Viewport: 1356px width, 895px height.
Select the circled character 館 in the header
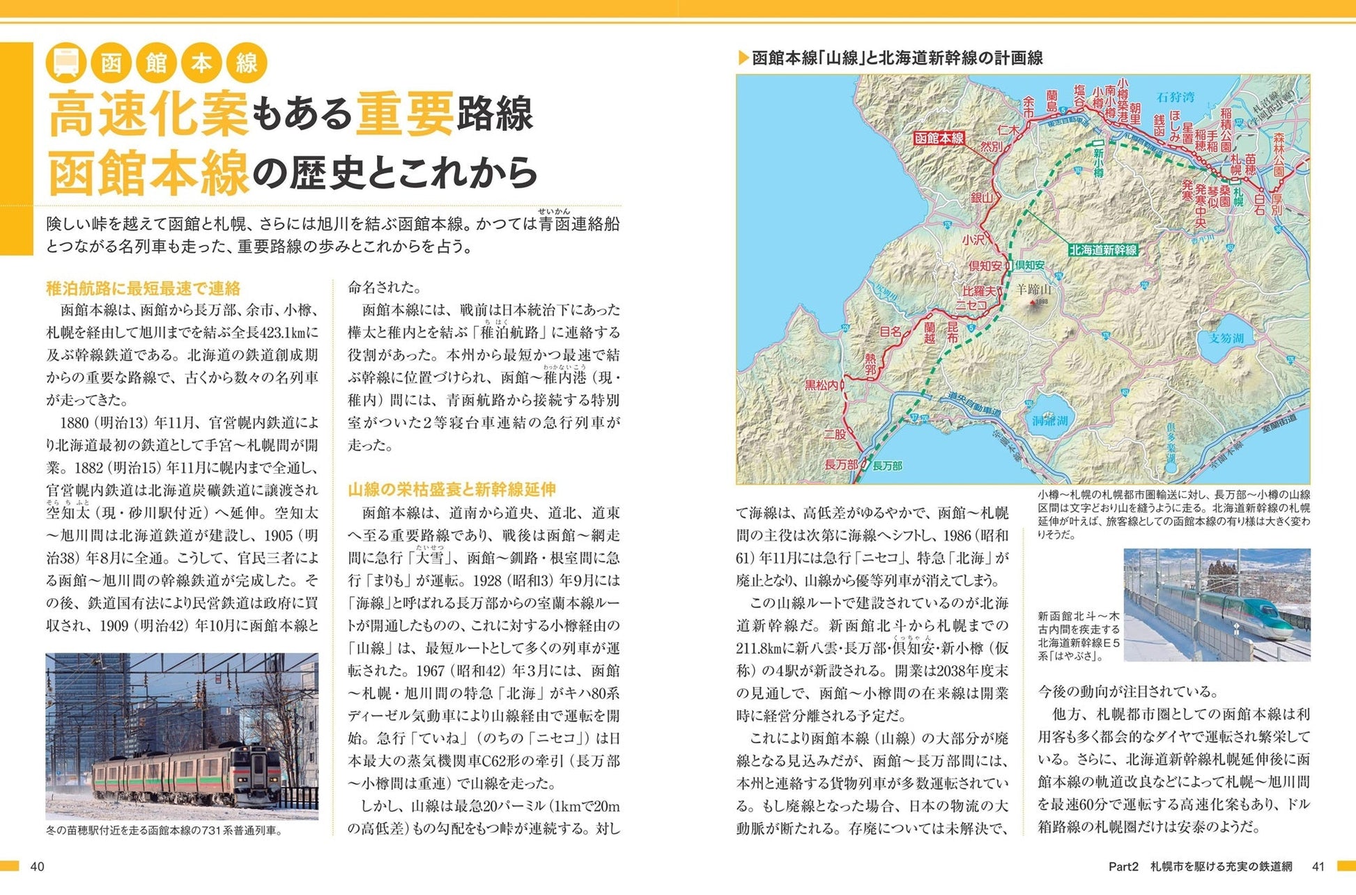(157, 63)
